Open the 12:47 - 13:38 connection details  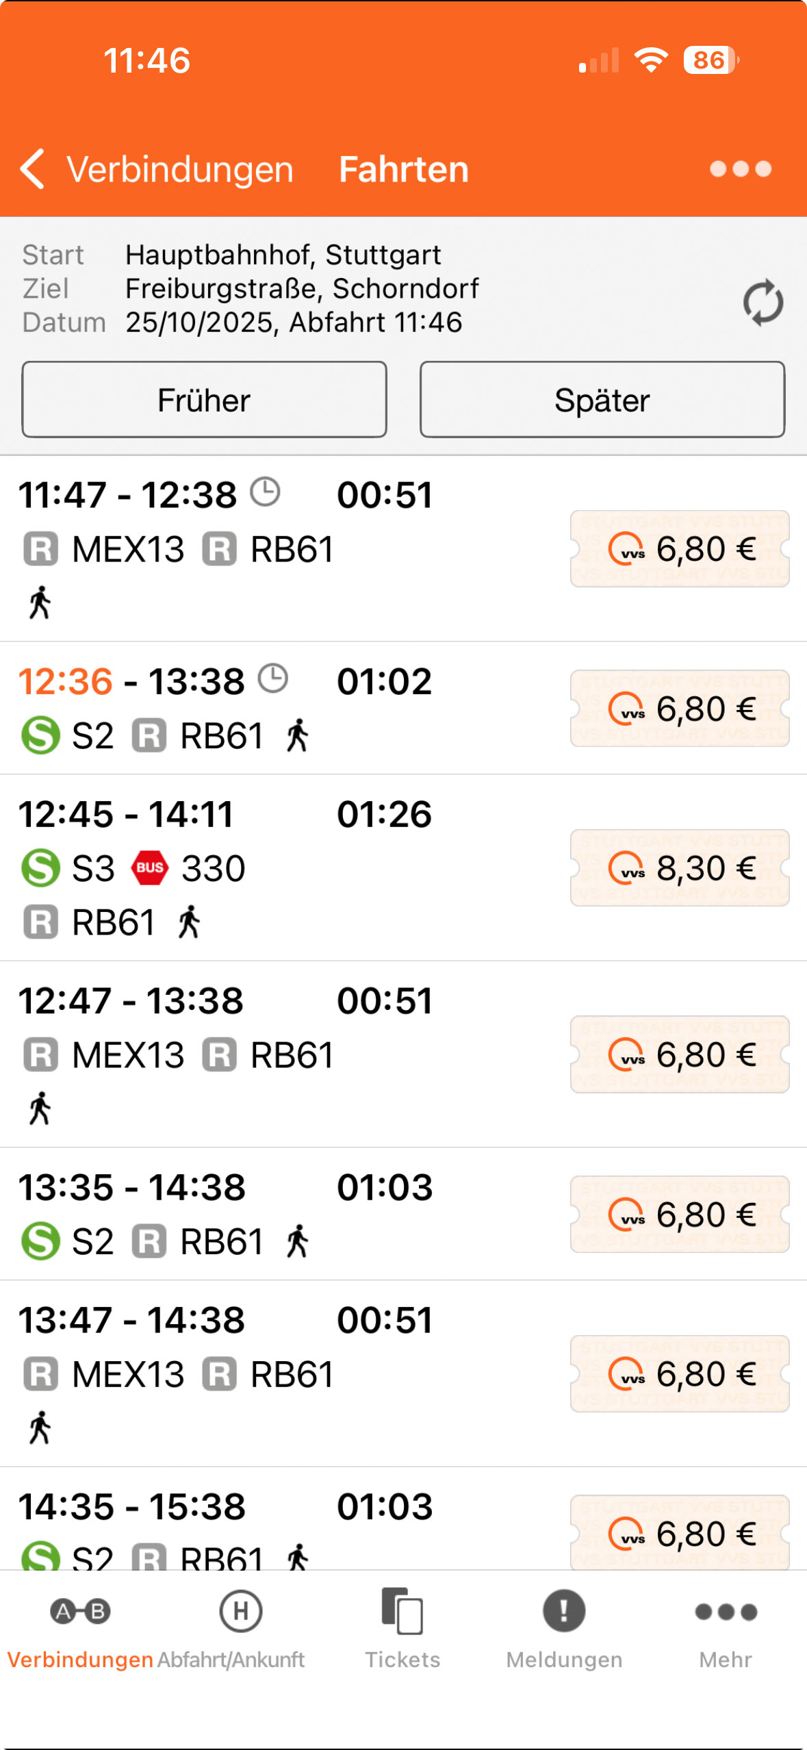(274, 1054)
